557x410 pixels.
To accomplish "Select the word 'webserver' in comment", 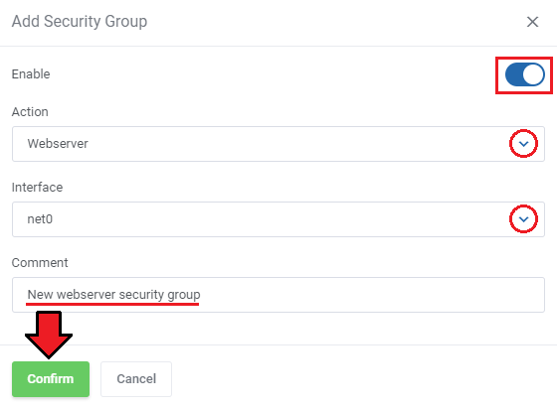I will pyautogui.click(x=86, y=295).
